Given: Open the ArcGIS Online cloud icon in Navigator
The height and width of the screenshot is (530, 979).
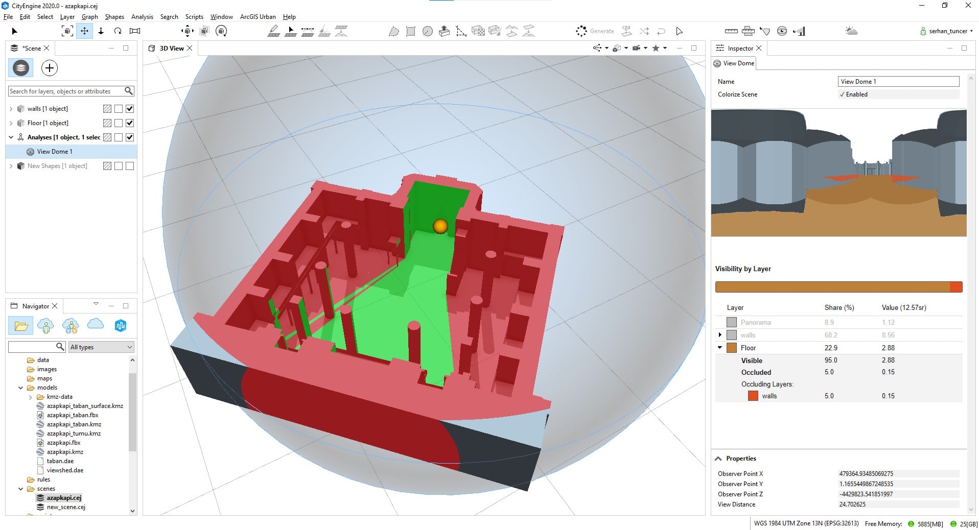Looking at the screenshot, I should 96,325.
